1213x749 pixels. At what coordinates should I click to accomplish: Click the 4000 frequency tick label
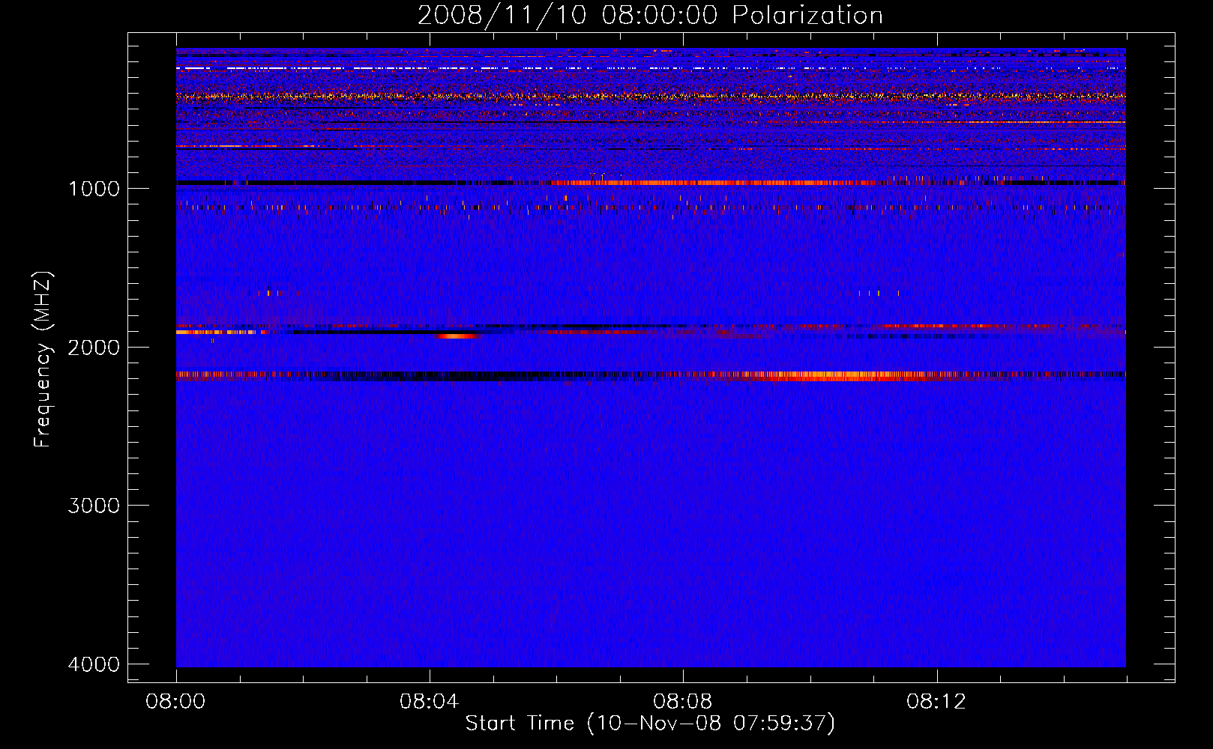coord(94,664)
